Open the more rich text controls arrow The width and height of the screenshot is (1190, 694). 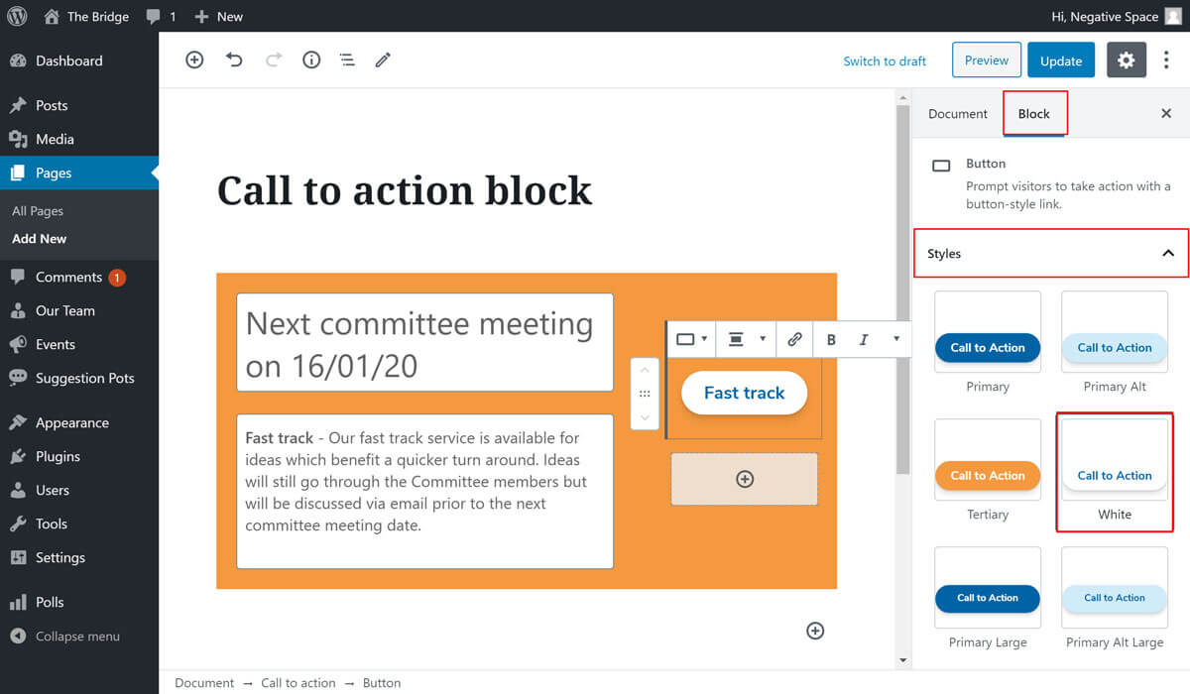tap(896, 339)
